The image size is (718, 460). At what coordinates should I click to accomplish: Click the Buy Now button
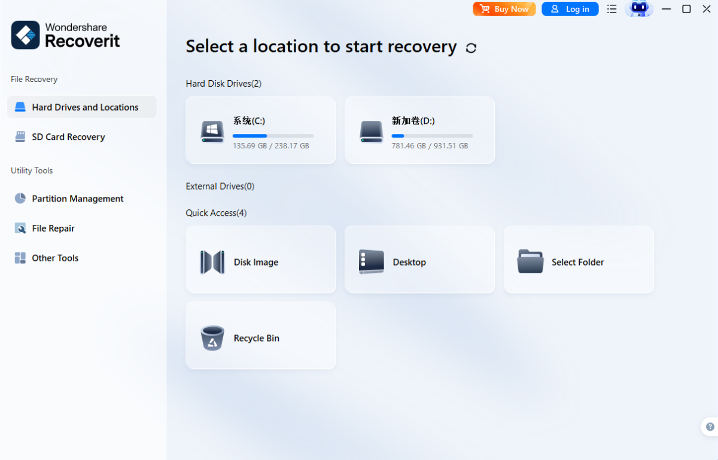click(504, 9)
